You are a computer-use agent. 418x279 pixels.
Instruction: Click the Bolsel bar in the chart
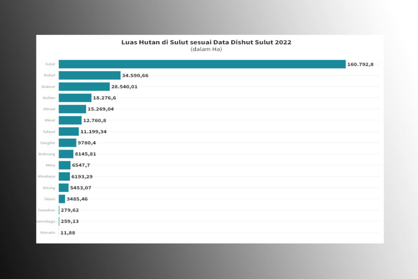click(90, 76)
